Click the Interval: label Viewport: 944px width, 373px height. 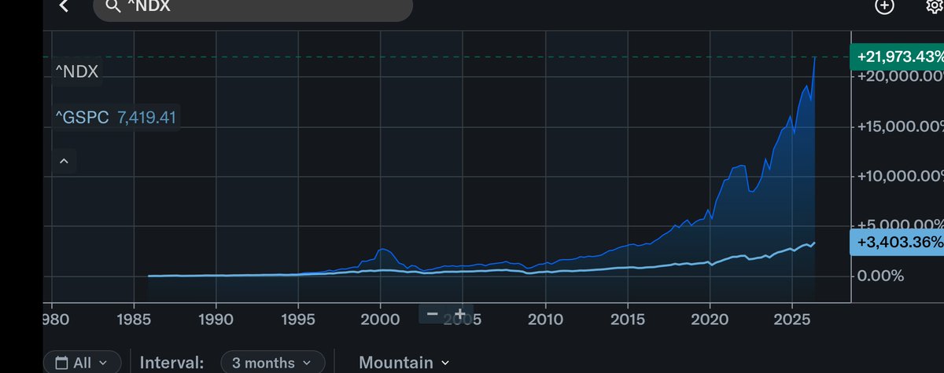[x=172, y=362]
